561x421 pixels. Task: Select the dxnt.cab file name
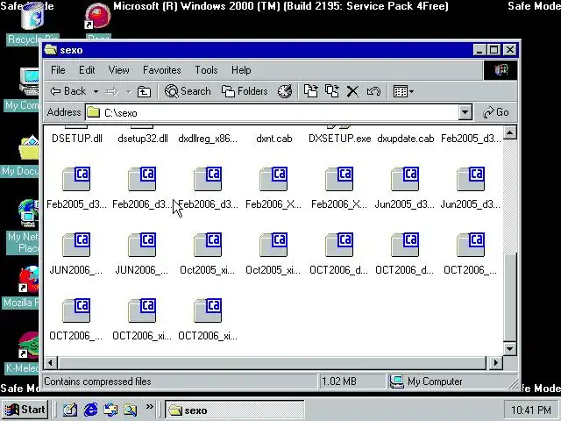[x=274, y=139]
